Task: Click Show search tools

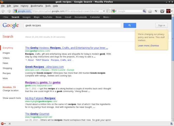Action: [x=12, y=98]
